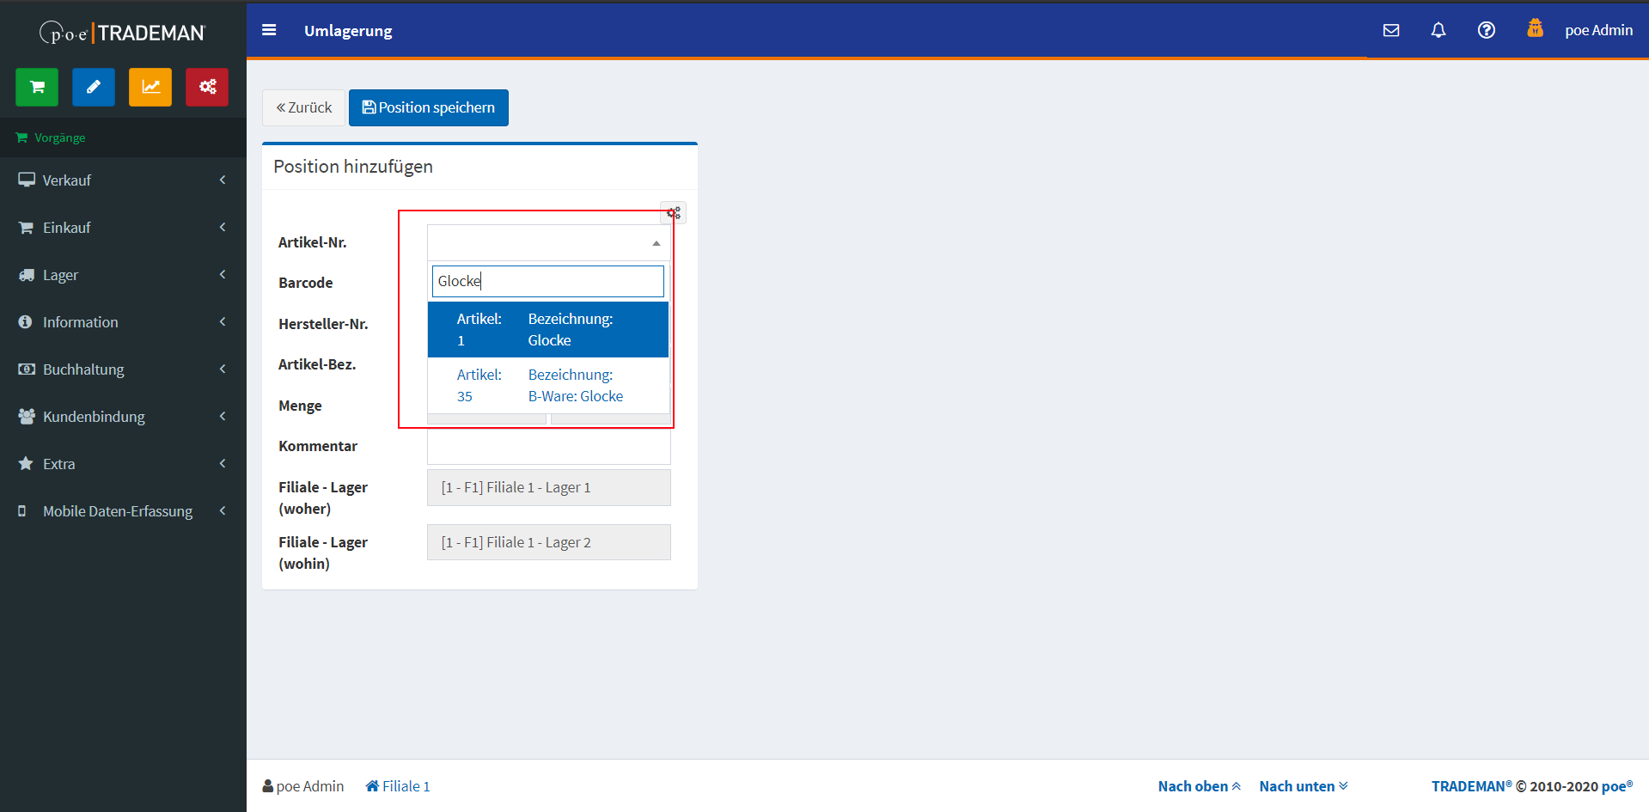1649x812 pixels.
Task: Open the red gears settings quick button
Action: pos(207,87)
